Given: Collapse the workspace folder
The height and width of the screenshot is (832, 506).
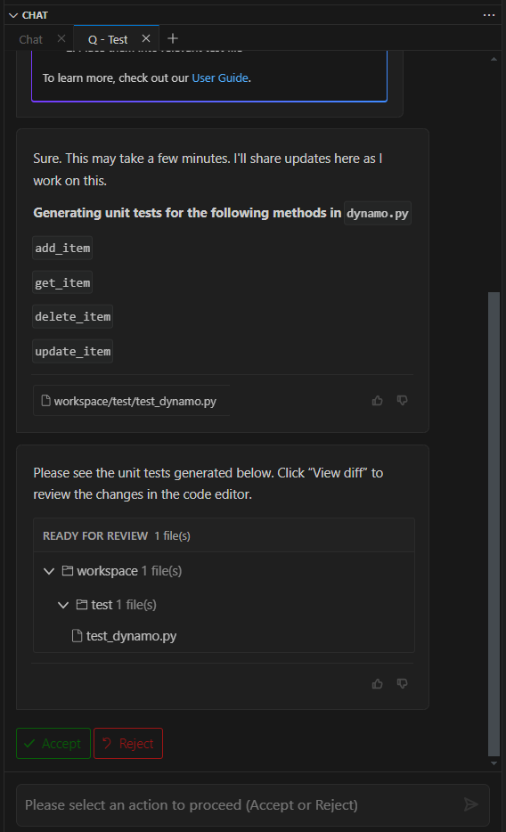Looking at the screenshot, I should tap(49, 571).
